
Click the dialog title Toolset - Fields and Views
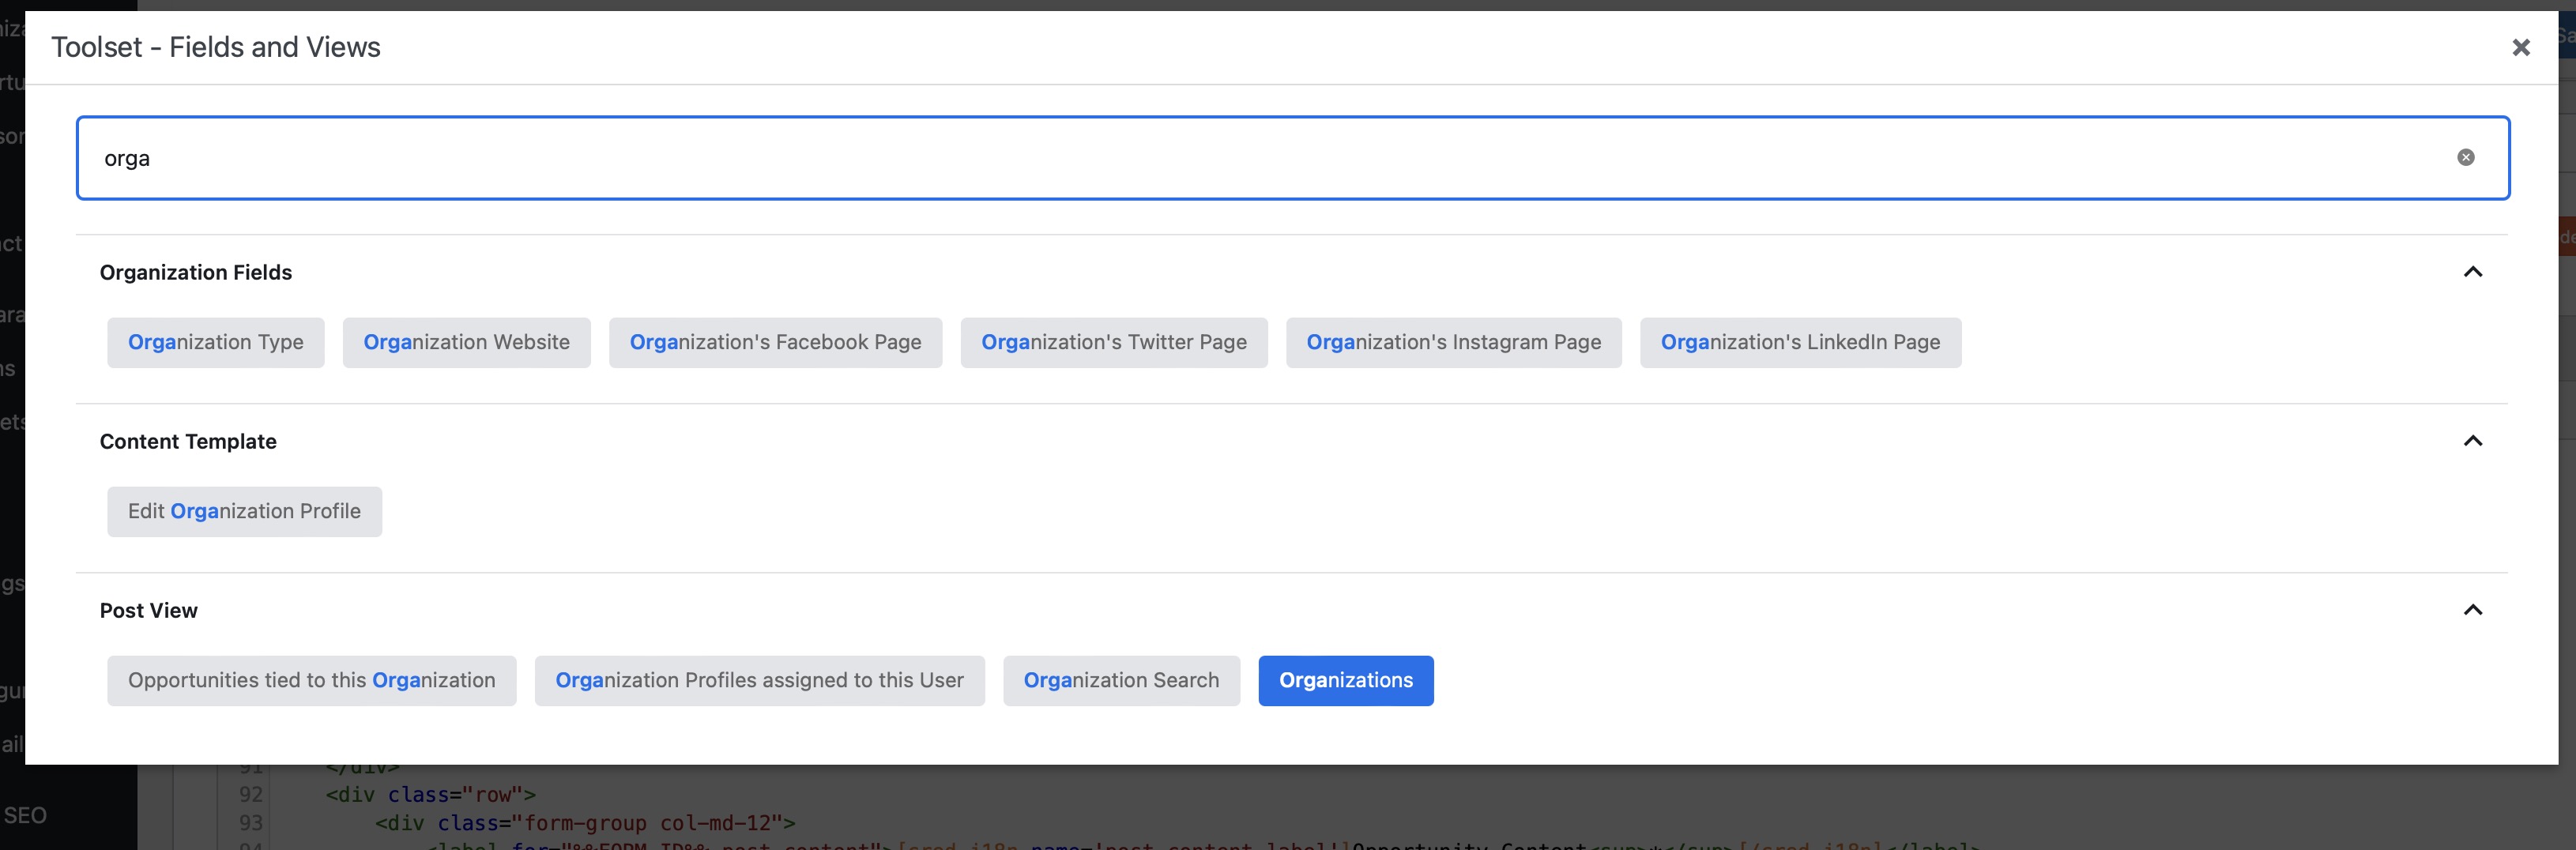click(216, 47)
